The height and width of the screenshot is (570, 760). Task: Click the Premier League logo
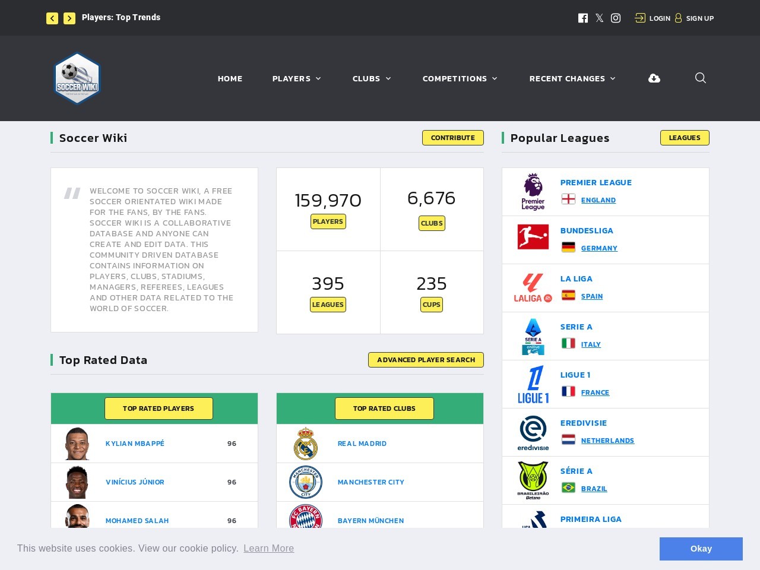[533, 192]
